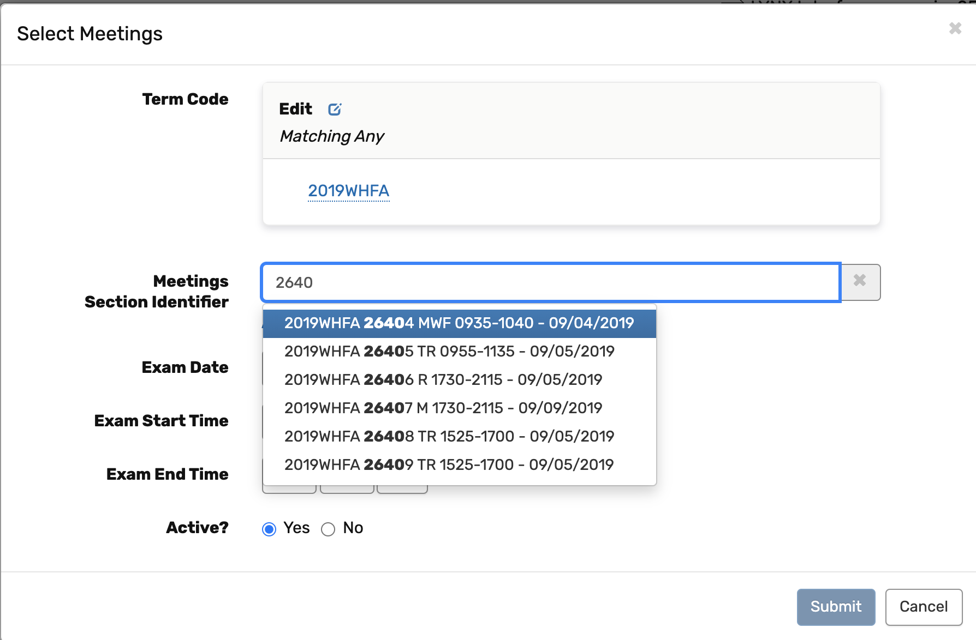
Task: Choose section 26404 MWF 0935-1040
Action: click(459, 323)
